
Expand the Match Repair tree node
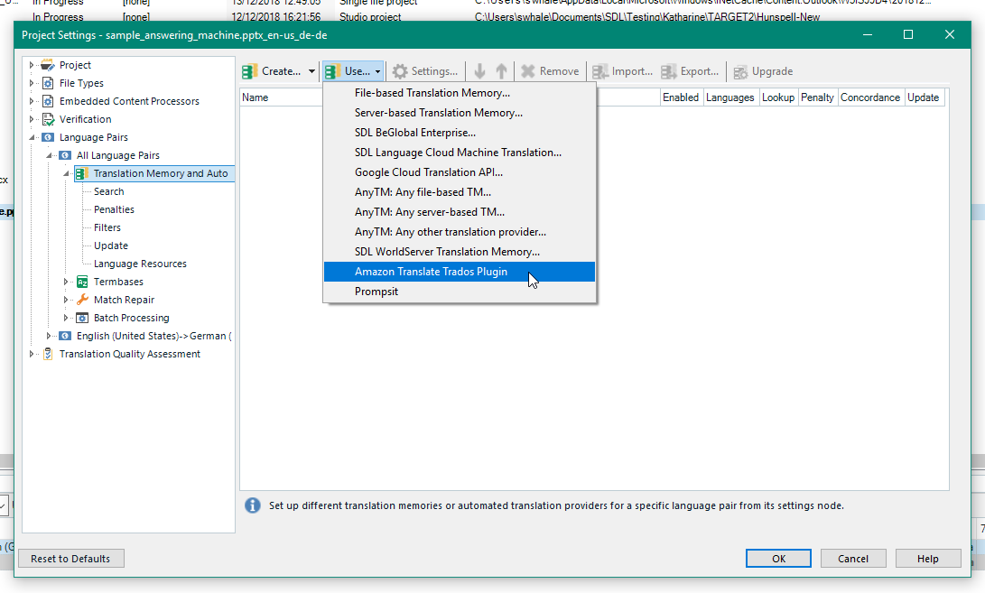click(66, 300)
